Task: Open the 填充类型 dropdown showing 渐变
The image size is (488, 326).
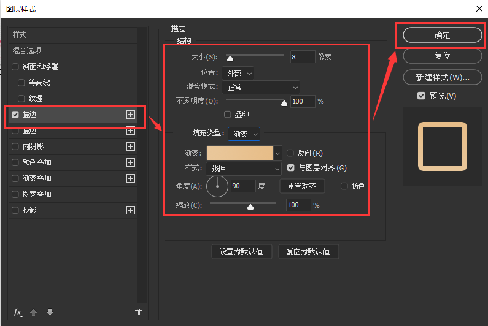Action: tap(244, 134)
